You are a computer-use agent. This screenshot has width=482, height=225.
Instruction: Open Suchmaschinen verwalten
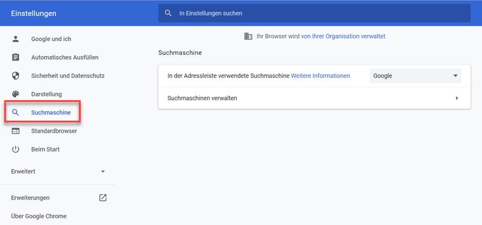(314, 98)
